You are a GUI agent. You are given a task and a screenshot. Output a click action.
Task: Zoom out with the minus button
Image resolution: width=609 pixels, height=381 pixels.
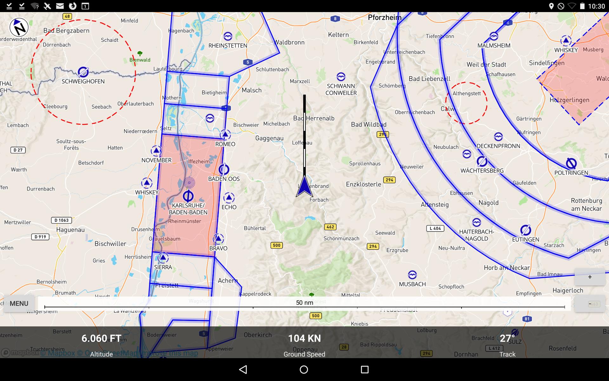(590, 304)
